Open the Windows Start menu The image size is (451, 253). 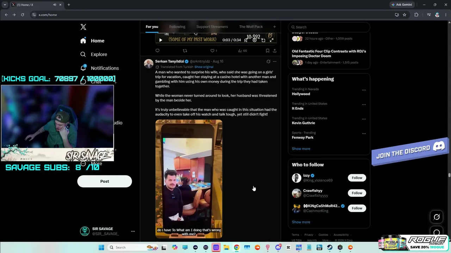pyautogui.click(x=101, y=247)
